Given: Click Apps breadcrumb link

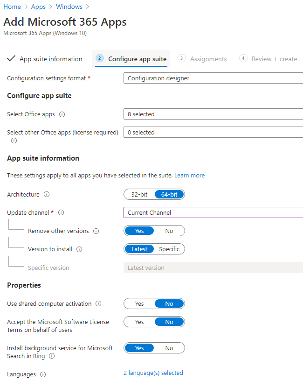Looking at the screenshot, I should pyautogui.click(x=38, y=7).
